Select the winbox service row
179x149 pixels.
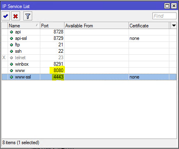point(89,64)
